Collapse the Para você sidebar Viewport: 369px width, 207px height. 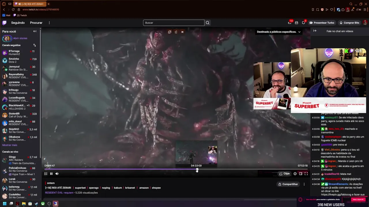click(35, 31)
